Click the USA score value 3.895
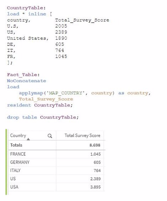Viewport: 167px width, 201px height. [95, 187]
